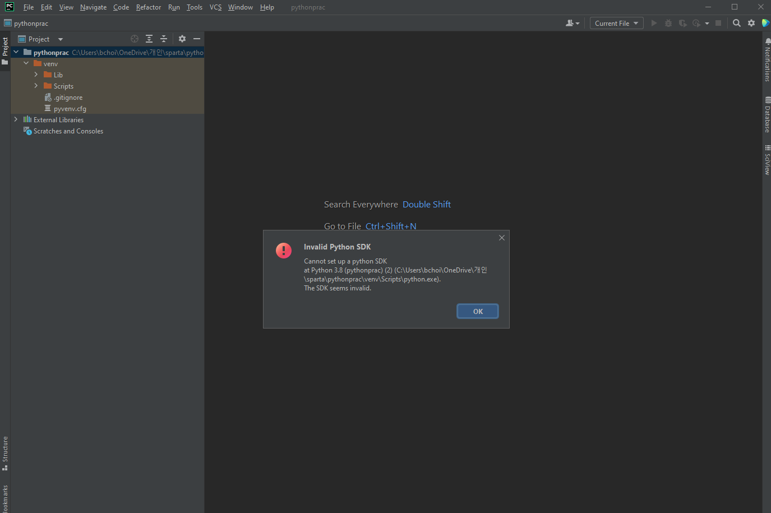Viewport: 771px width, 513px height.
Task: Click the "The SDK seems invalid." message line
Action: [x=338, y=288]
